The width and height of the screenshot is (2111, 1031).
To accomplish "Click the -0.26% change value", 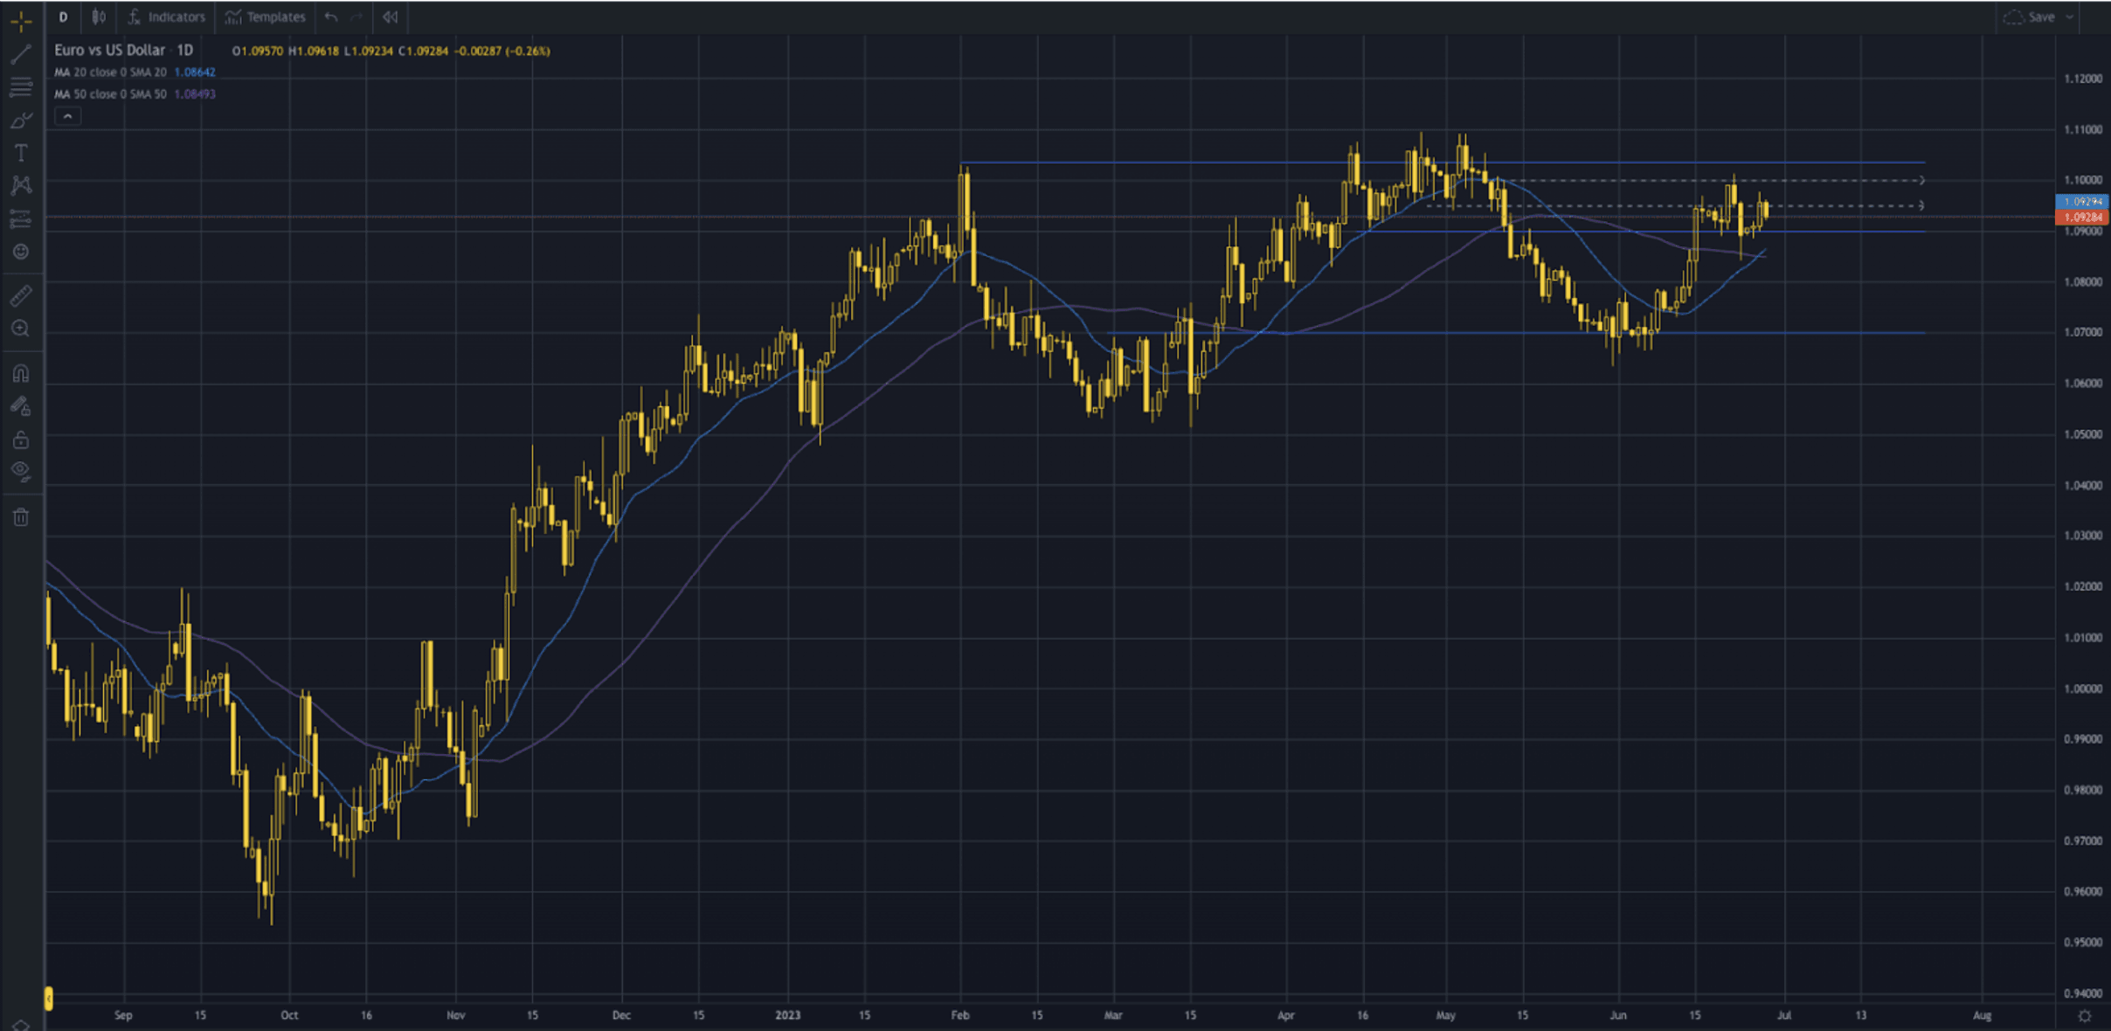I will tap(528, 52).
